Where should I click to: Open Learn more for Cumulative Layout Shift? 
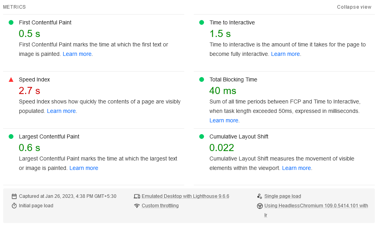296,168
